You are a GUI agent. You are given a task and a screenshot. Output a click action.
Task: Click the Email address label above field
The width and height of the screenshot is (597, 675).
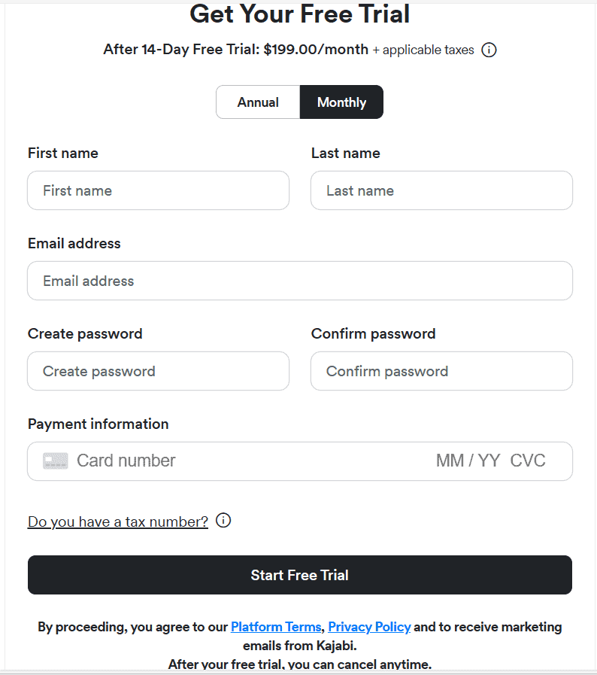click(x=74, y=243)
